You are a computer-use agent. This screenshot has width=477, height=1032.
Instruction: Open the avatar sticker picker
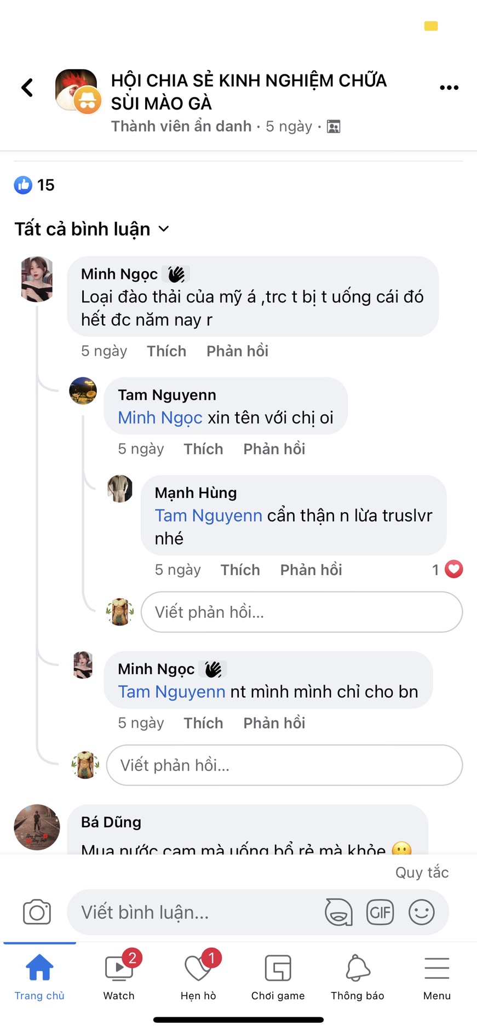(338, 912)
